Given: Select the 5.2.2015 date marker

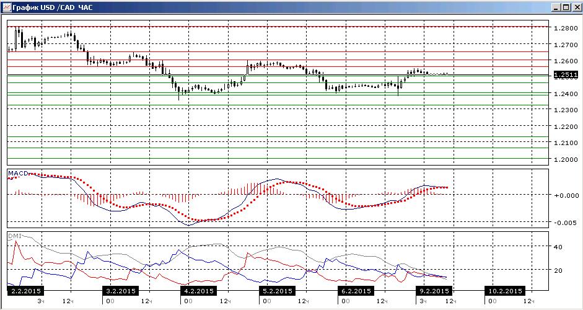Looking at the screenshot, I should (277, 291).
